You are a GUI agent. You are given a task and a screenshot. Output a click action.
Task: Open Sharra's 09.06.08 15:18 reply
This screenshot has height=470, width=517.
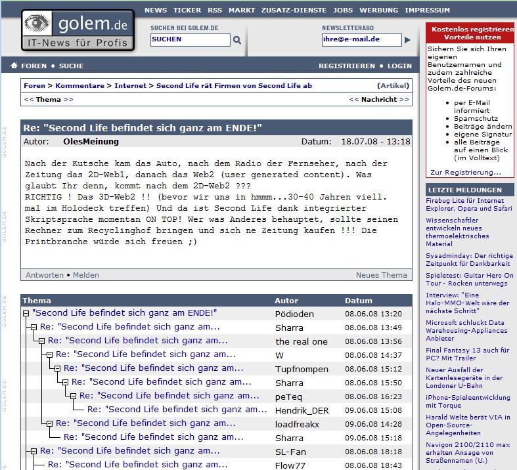click(x=154, y=437)
